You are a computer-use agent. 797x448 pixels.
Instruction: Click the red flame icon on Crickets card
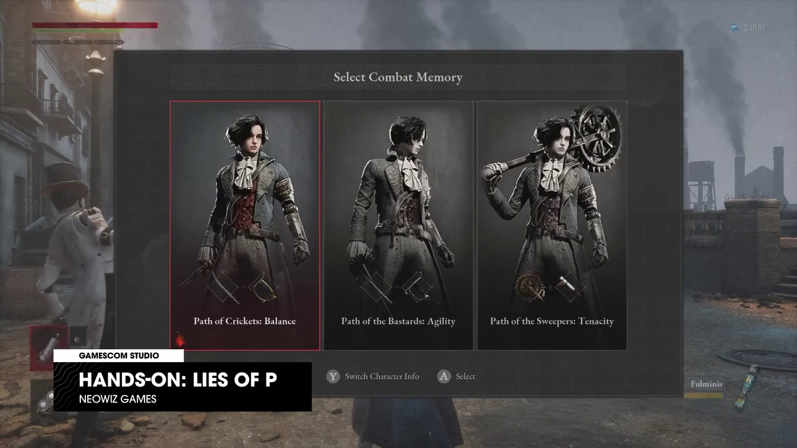(181, 340)
